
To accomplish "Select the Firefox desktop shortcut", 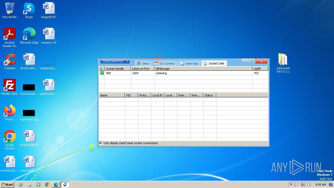I will tap(9, 113).
